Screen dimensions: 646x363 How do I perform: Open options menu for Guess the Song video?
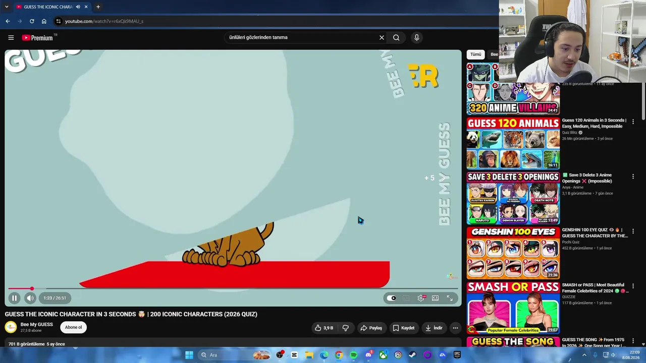coord(633,341)
